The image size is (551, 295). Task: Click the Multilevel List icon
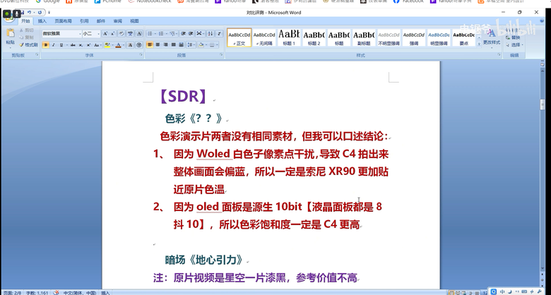click(x=172, y=34)
